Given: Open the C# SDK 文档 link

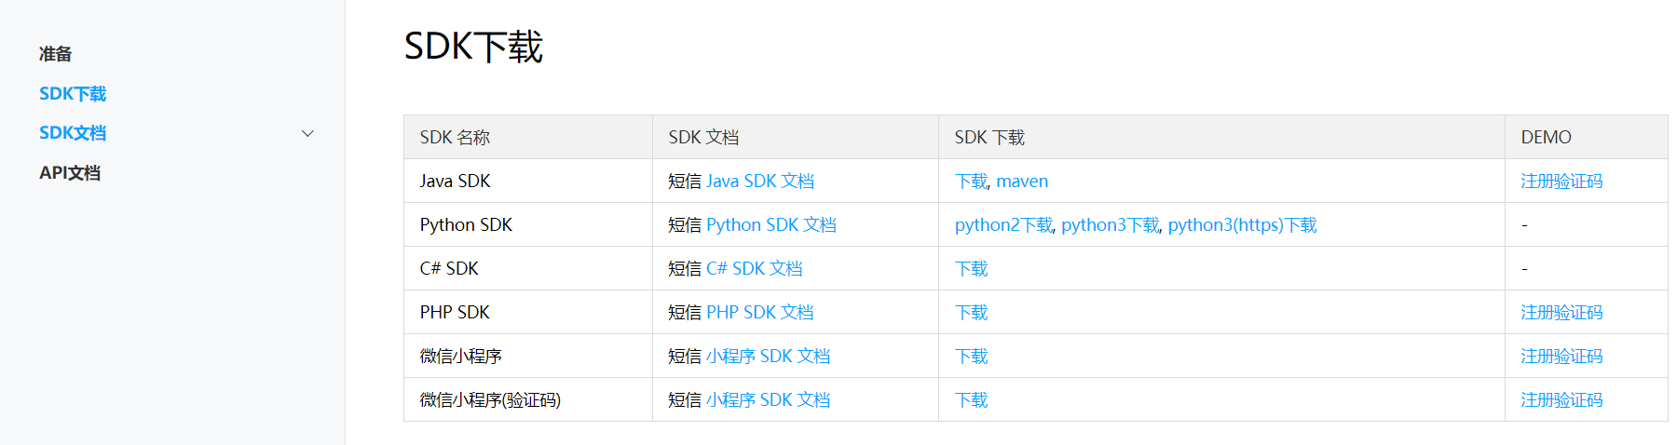Looking at the screenshot, I should tap(755, 268).
